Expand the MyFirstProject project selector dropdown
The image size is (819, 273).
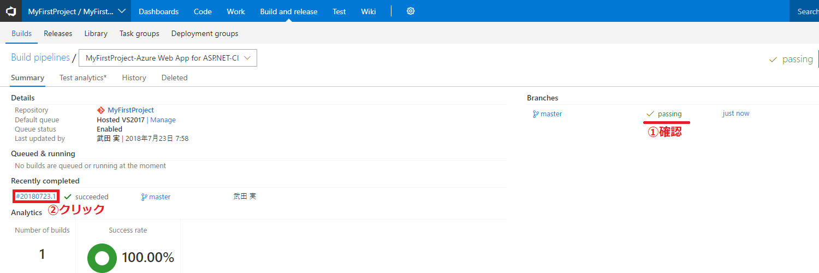pos(76,11)
